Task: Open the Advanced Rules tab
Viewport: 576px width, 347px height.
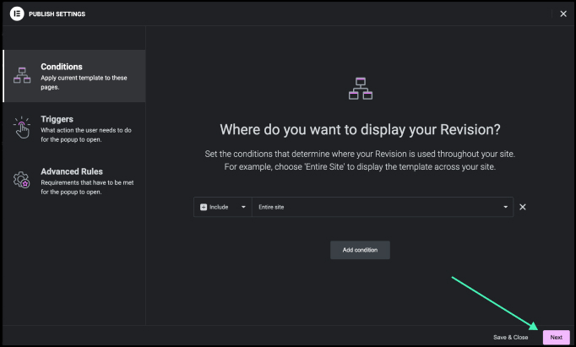Action: tap(72, 171)
